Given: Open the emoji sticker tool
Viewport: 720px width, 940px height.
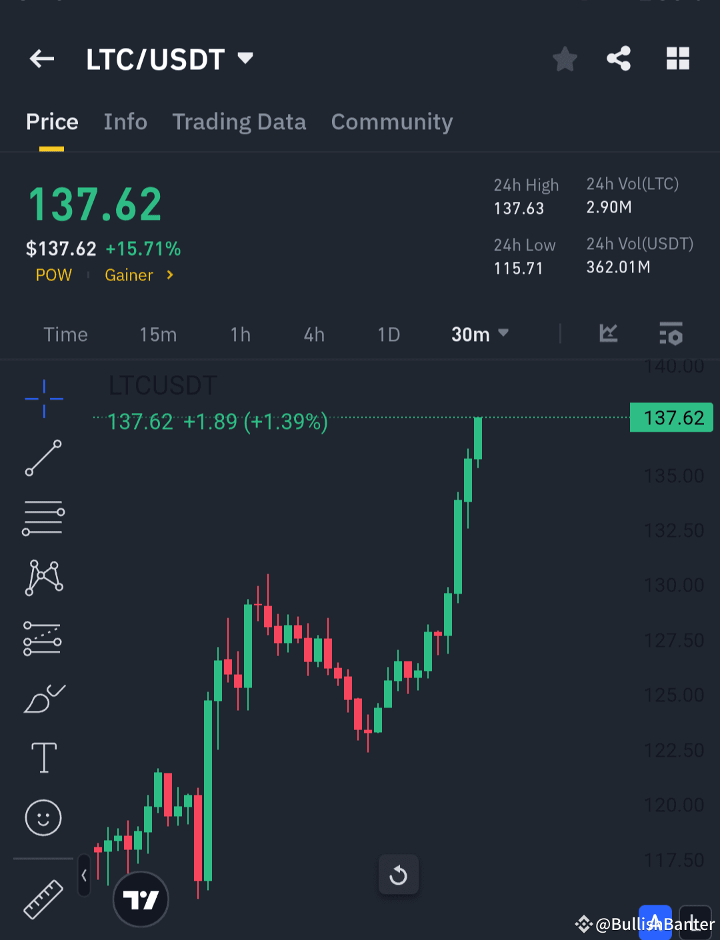Looking at the screenshot, I should (x=43, y=818).
